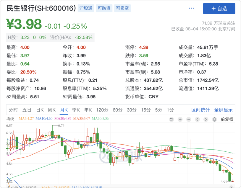Switch to the 15分 interval tab
Image resolution: width=241 pixels, height=188 pixels.
tap(146, 110)
